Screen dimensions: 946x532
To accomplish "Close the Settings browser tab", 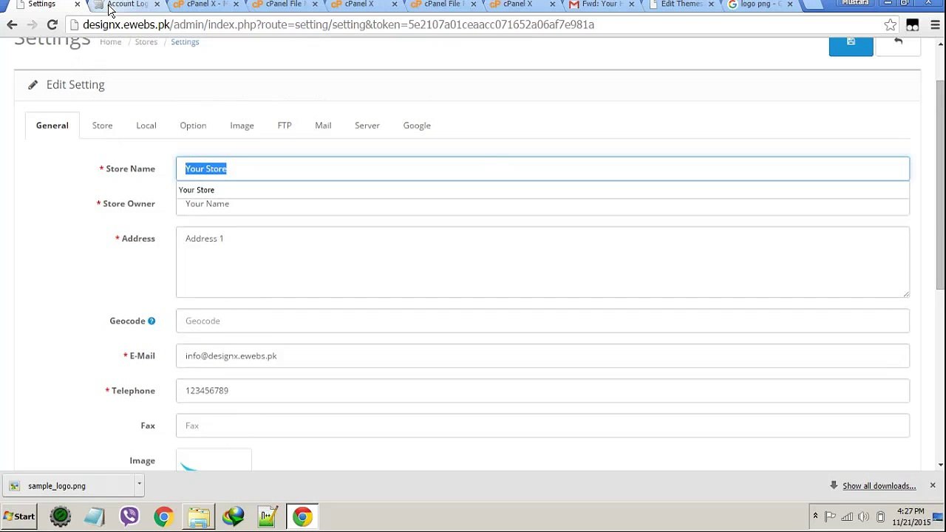I will pyautogui.click(x=77, y=4).
